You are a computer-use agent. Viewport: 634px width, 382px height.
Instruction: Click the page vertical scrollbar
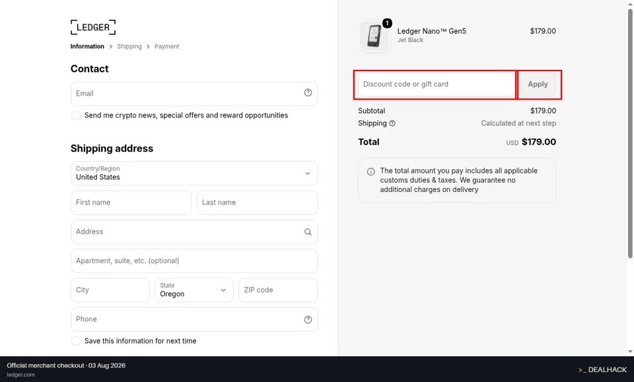pos(630,133)
